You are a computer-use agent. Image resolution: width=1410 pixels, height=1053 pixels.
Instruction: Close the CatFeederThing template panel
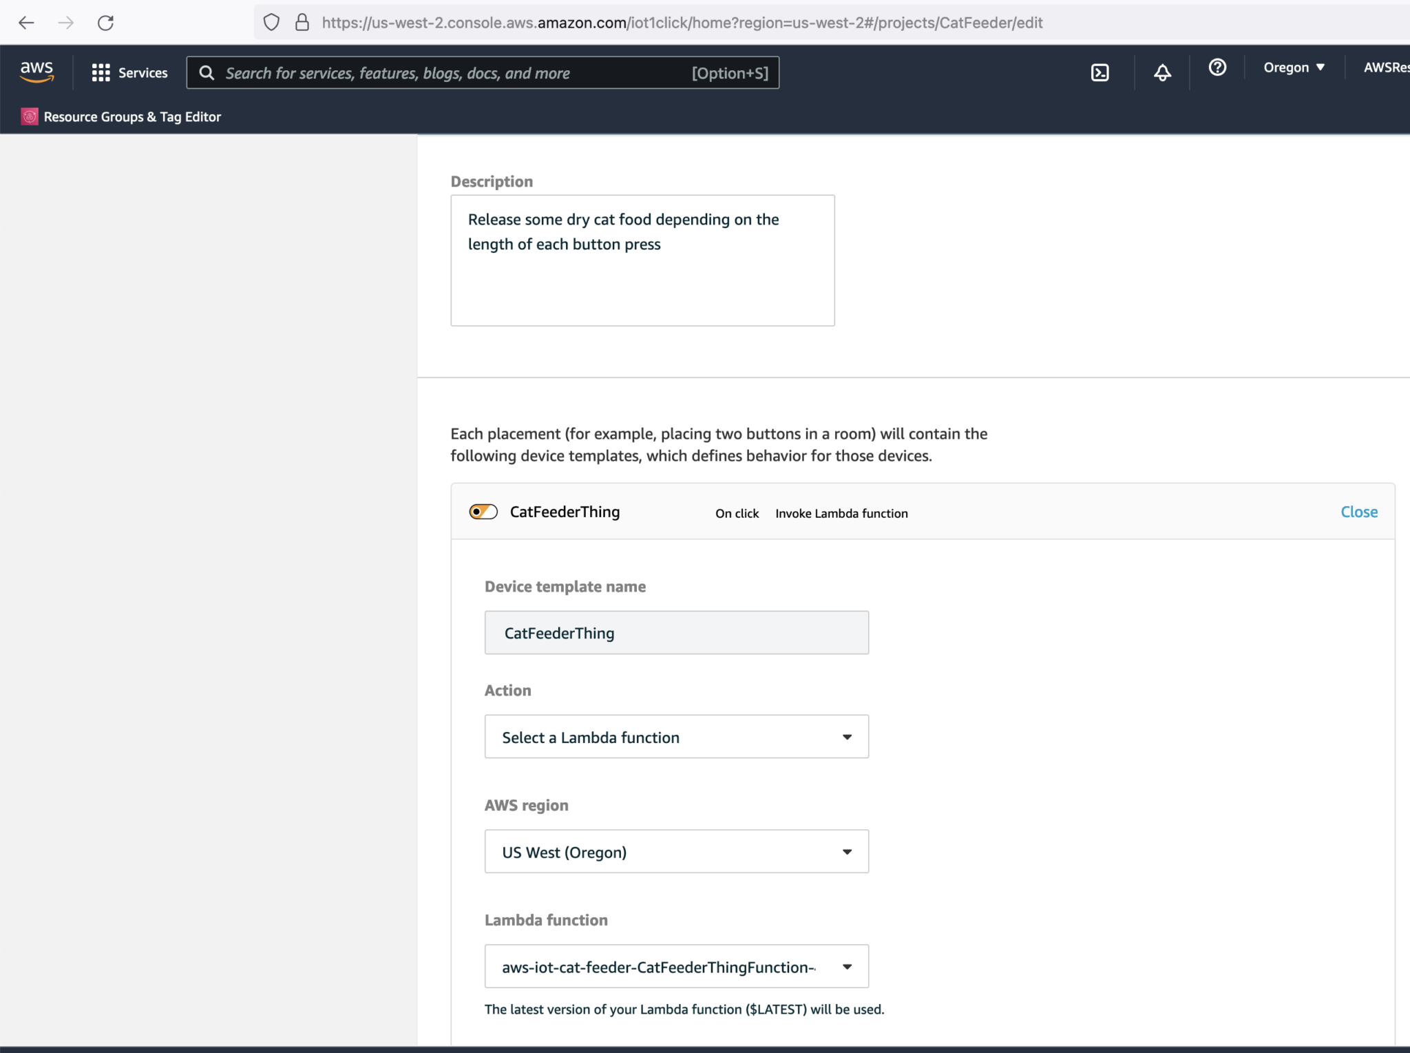[1359, 512]
